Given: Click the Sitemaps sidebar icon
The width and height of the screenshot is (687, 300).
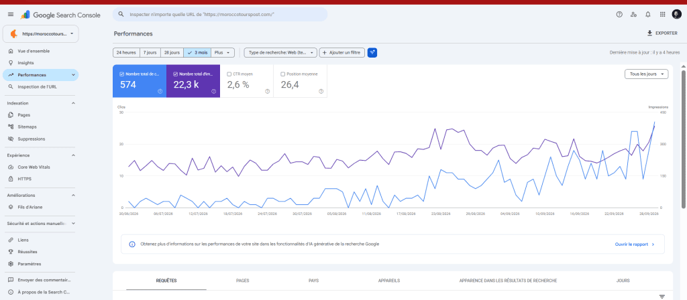Looking at the screenshot, I should tap(11, 127).
